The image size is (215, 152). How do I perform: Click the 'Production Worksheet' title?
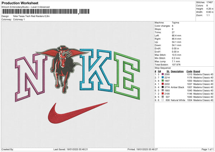point(20,3)
